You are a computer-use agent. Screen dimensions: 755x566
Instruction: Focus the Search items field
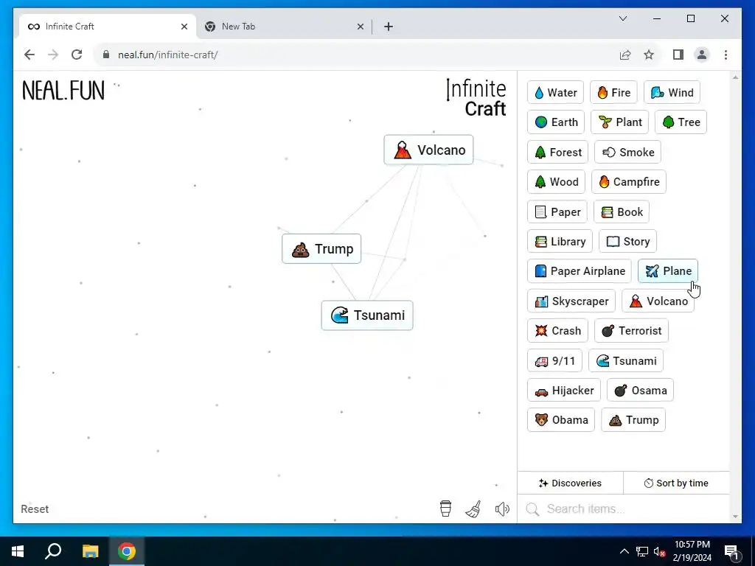[624, 509]
